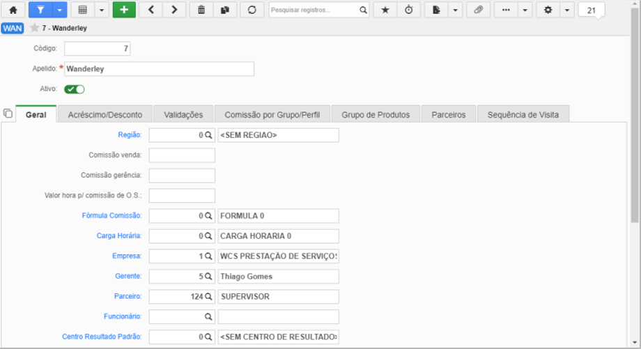Viewport: 641px width, 349px height.
Task: Expand the settings dropdown arrow
Action: click(x=567, y=10)
